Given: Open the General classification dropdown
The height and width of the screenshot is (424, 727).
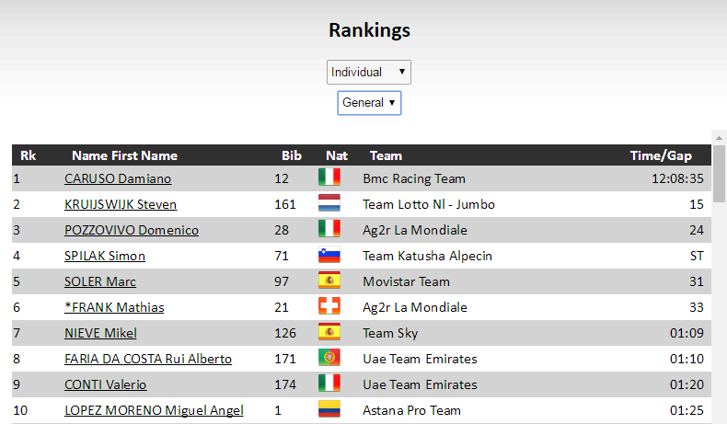Looking at the screenshot, I should tap(369, 103).
